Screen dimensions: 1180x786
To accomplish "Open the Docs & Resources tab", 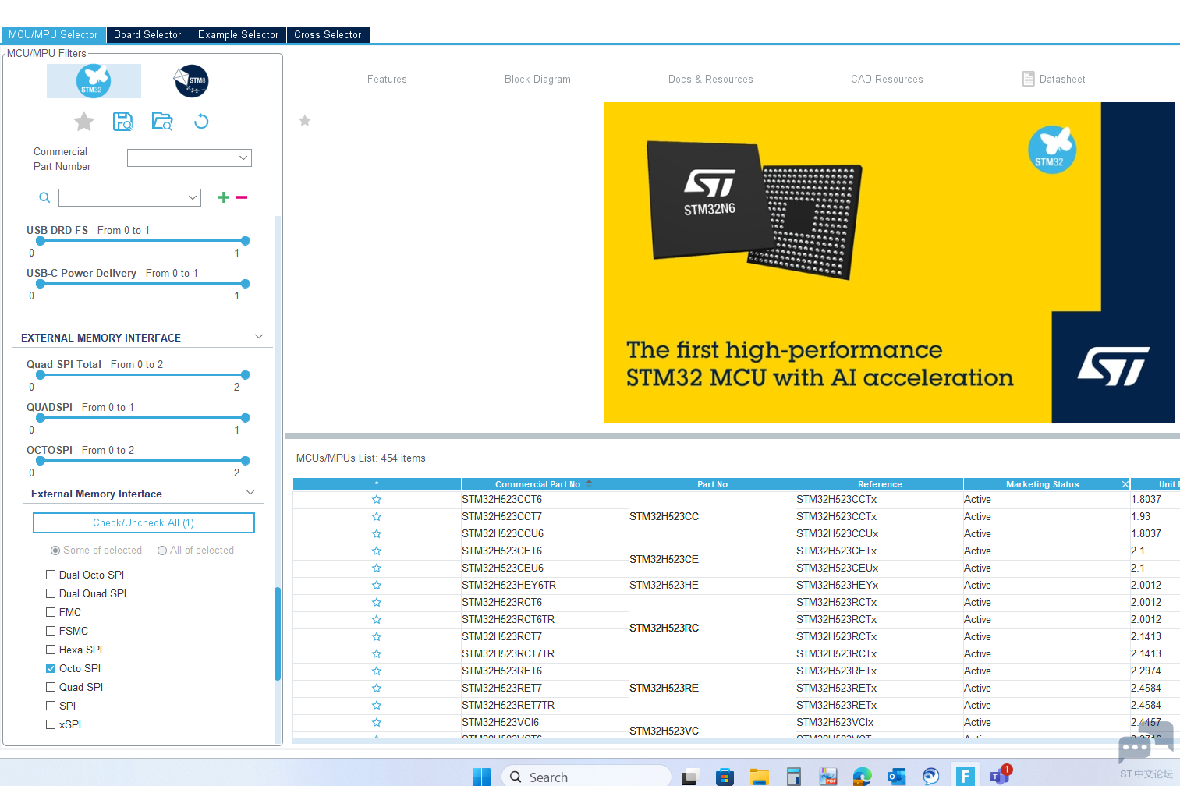I will coord(710,80).
